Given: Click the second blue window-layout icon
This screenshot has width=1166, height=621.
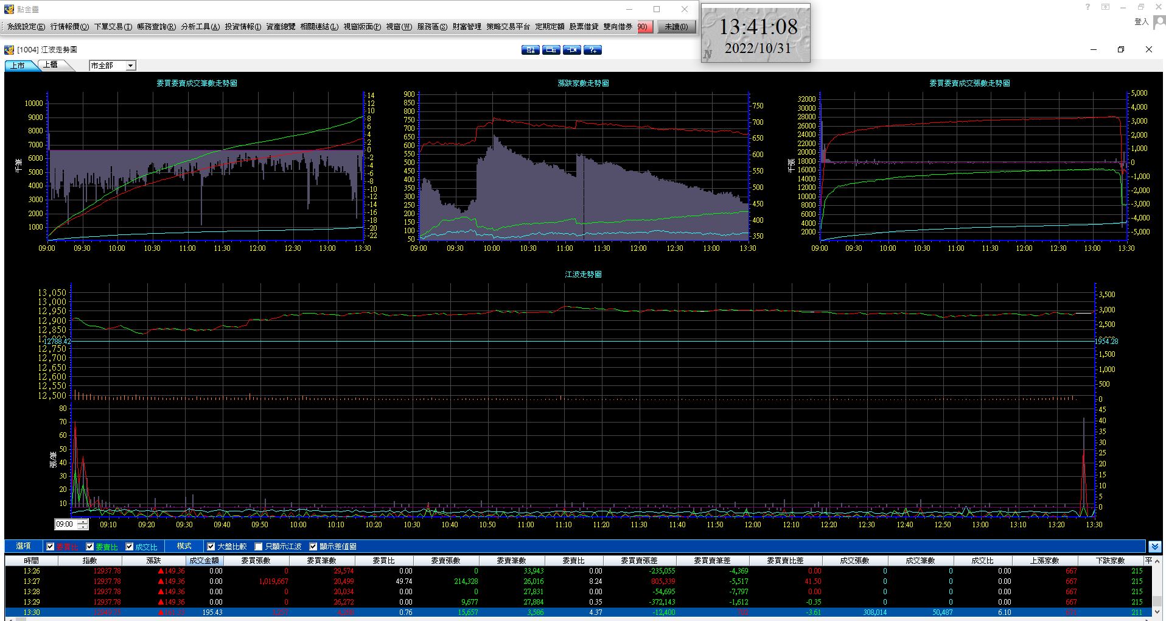Looking at the screenshot, I should pyautogui.click(x=551, y=50).
